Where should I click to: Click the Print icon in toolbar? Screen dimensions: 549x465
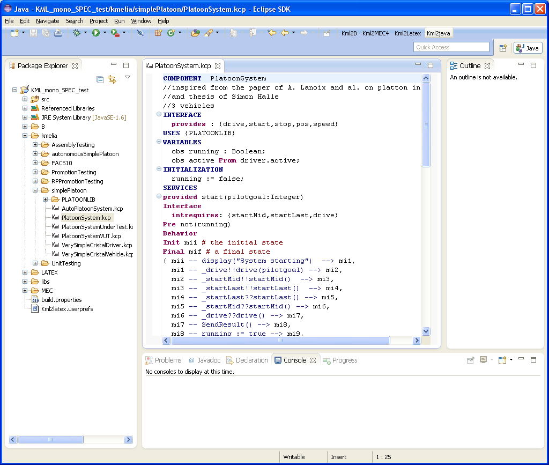pos(58,33)
